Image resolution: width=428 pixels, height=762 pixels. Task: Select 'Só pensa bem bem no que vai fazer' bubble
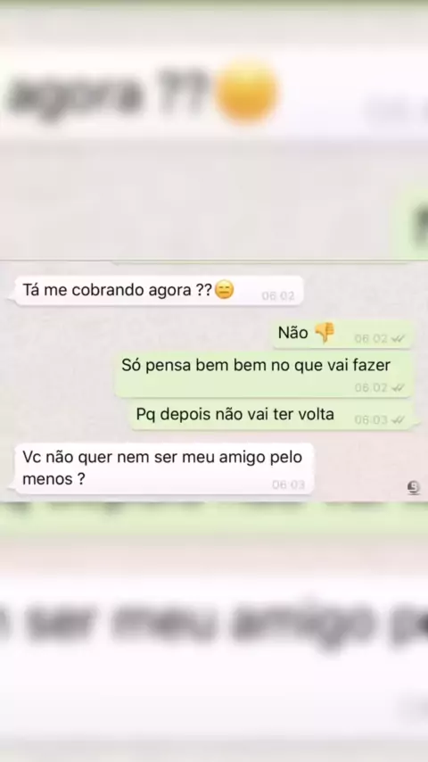point(263,375)
